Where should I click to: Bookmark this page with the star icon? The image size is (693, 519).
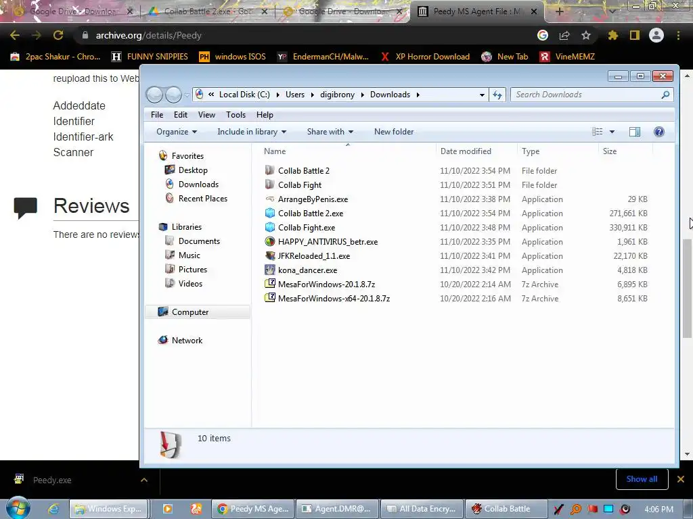(x=585, y=35)
